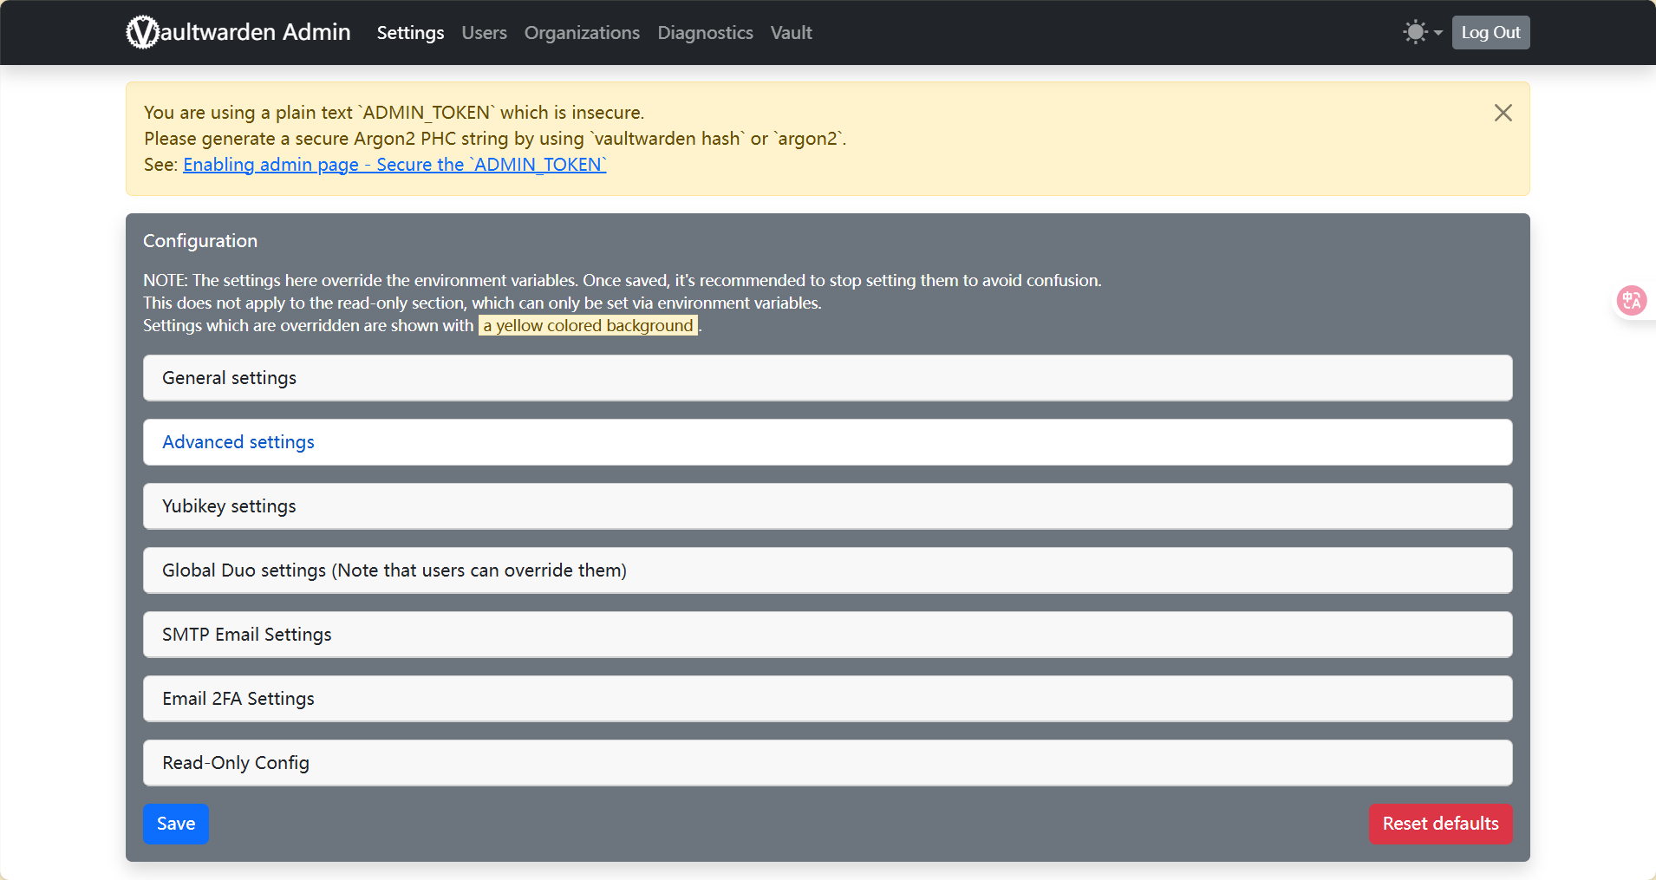Image resolution: width=1656 pixels, height=880 pixels.
Task: Go to the Users page
Action: 484,33
